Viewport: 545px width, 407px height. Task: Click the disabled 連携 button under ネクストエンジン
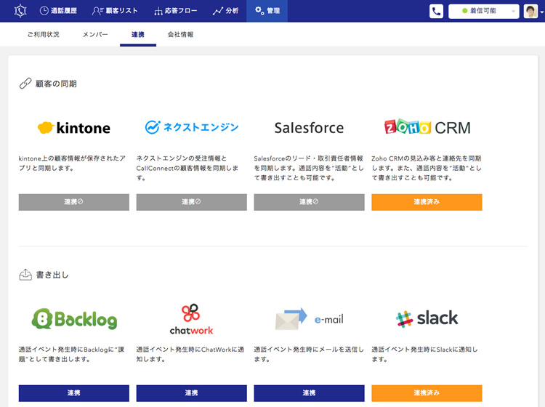(192, 202)
